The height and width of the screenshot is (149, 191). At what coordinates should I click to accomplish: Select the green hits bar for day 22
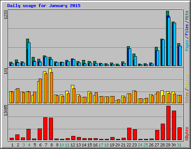pyautogui.click(x=128, y=56)
